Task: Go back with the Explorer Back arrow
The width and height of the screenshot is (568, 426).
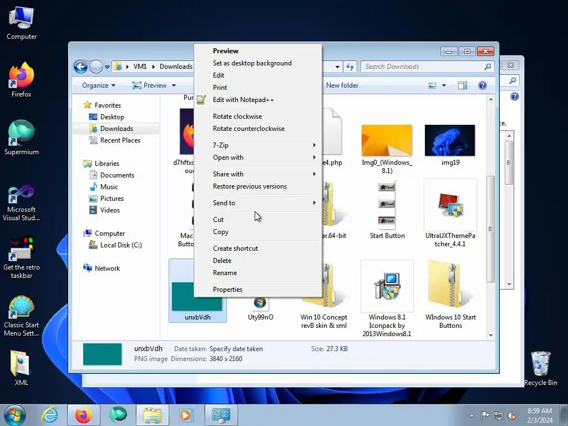Action: tap(80, 67)
